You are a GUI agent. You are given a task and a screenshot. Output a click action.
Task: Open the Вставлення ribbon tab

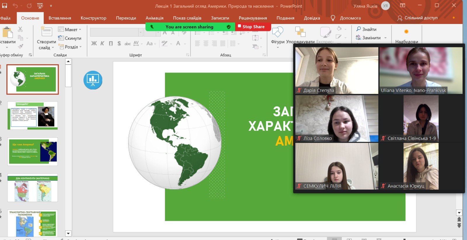click(x=60, y=18)
